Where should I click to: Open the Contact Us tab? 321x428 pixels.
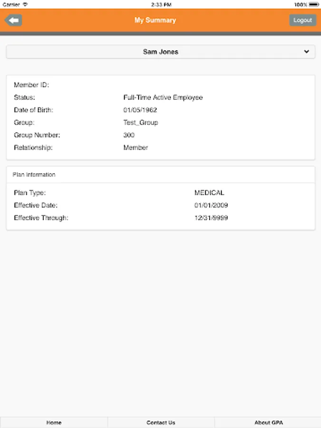161,422
